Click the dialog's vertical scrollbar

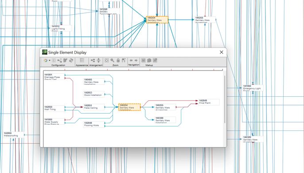click(x=225, y=99)
